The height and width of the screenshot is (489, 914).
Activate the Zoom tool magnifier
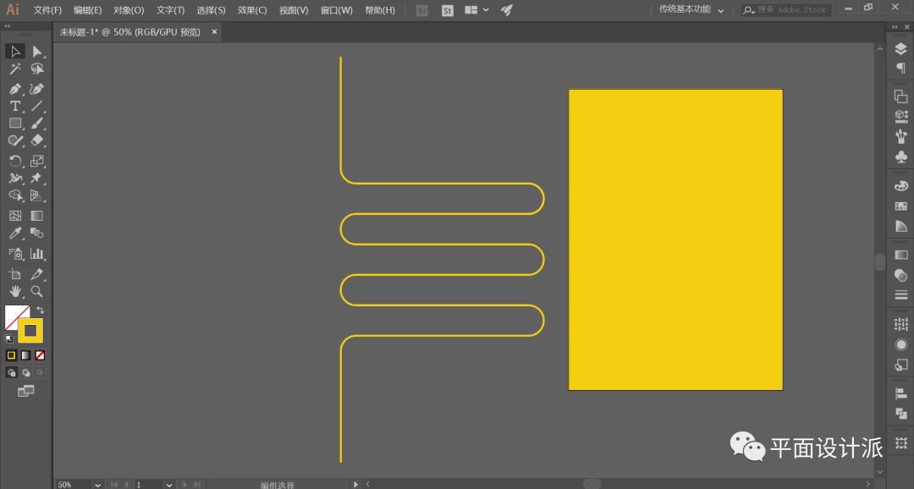coord(37,291)
